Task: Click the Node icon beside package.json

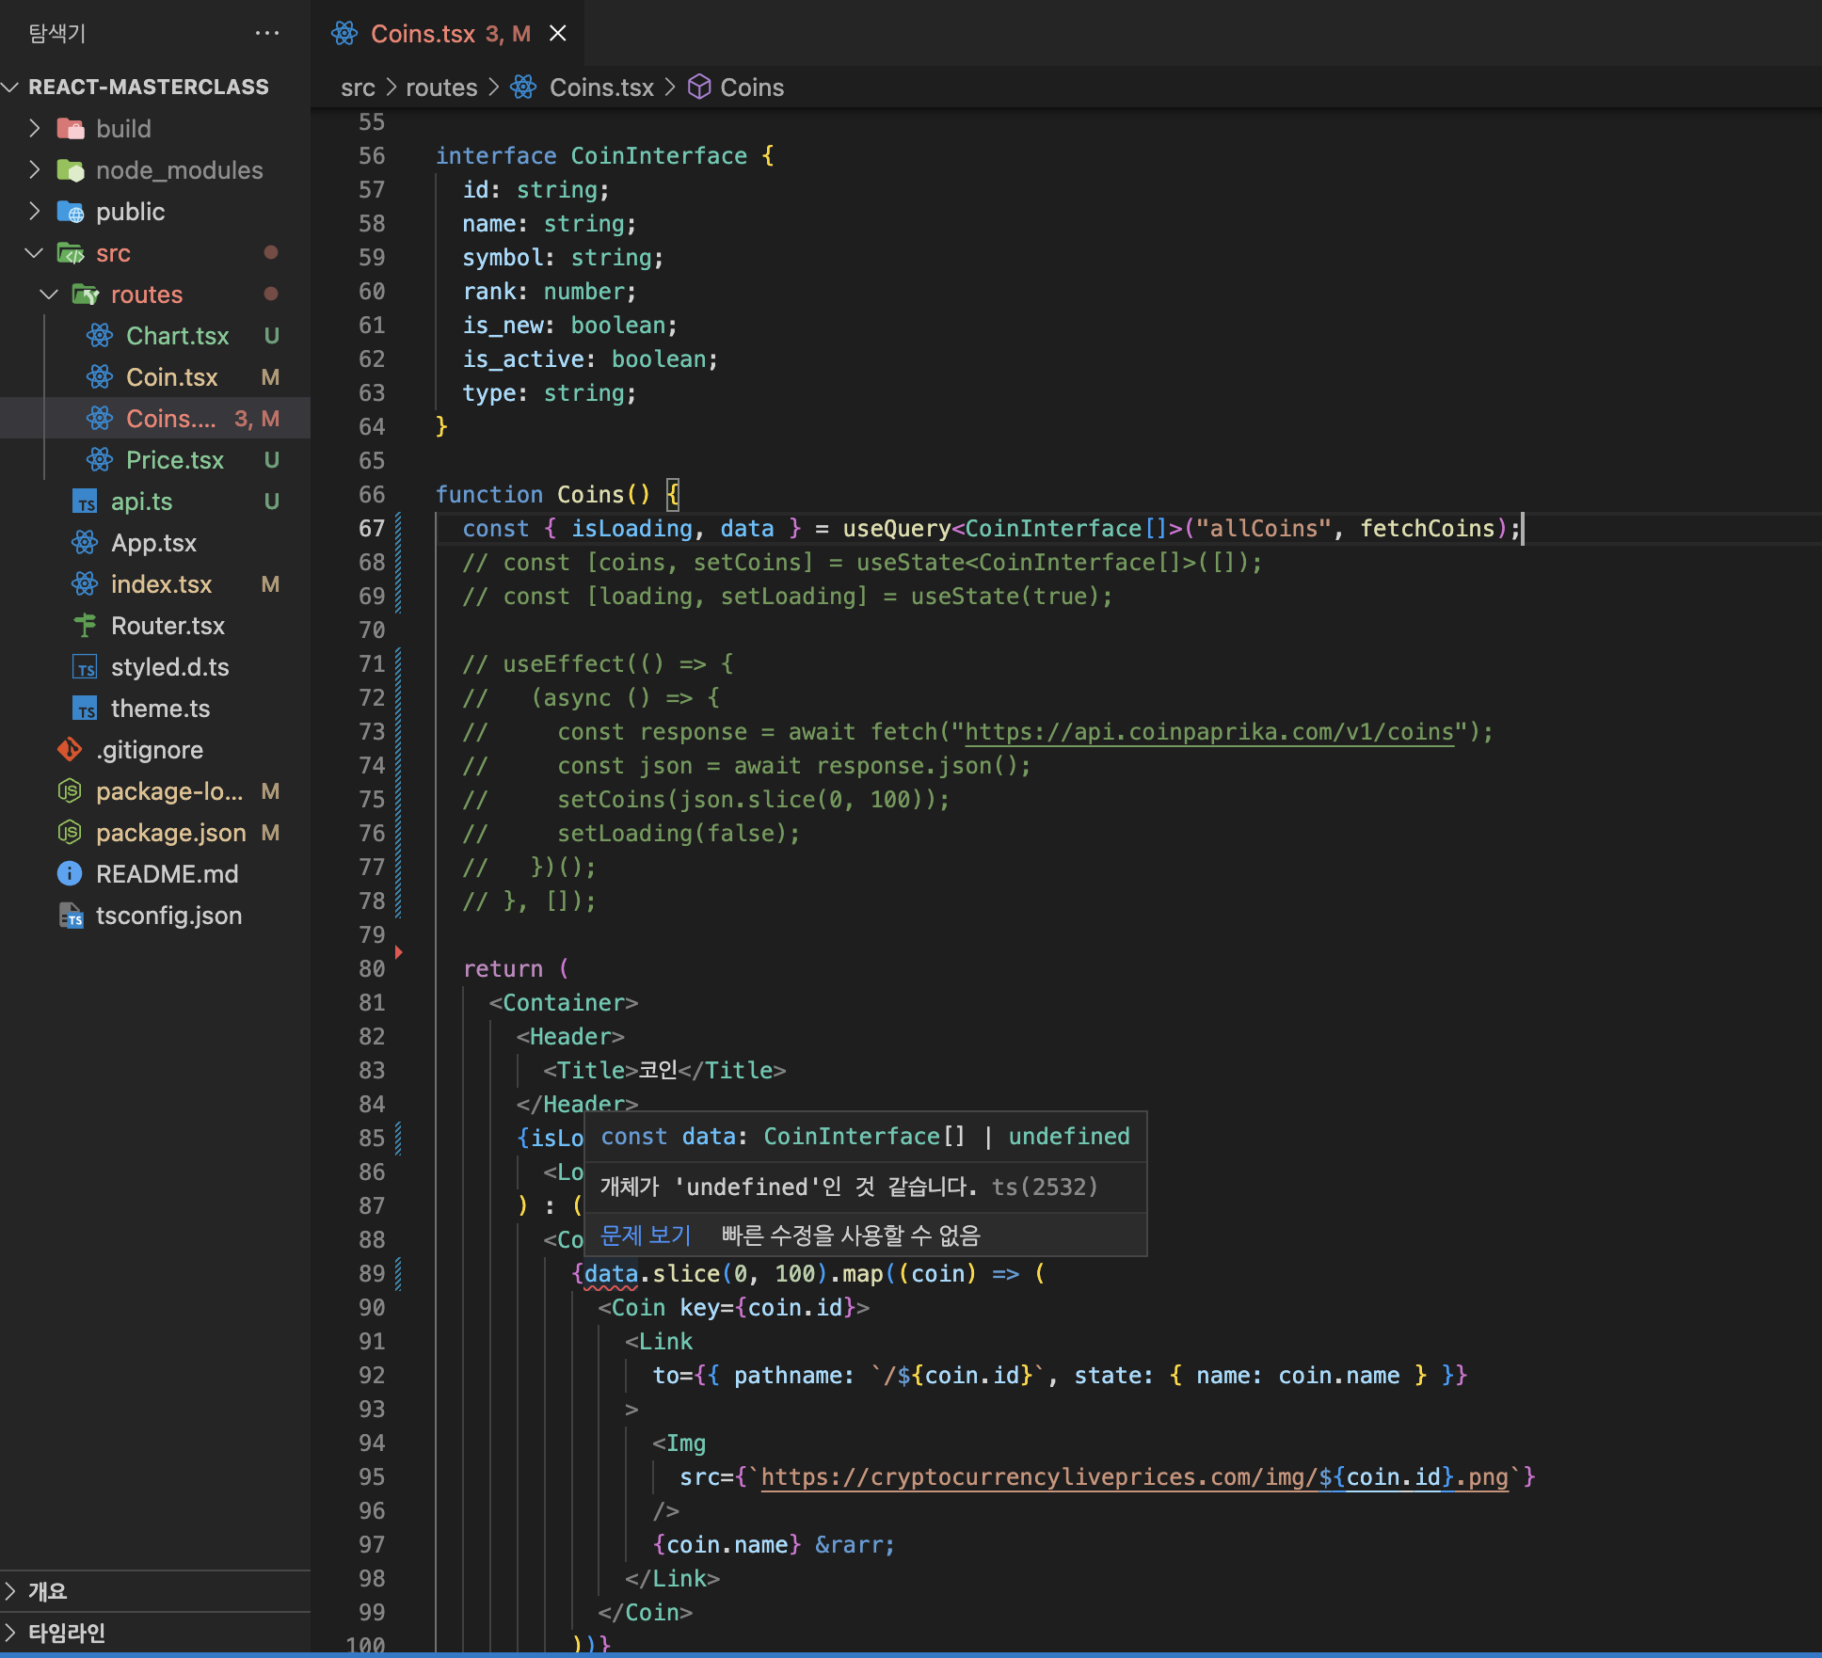Action: pyautogui.click(x=70, y=833)
